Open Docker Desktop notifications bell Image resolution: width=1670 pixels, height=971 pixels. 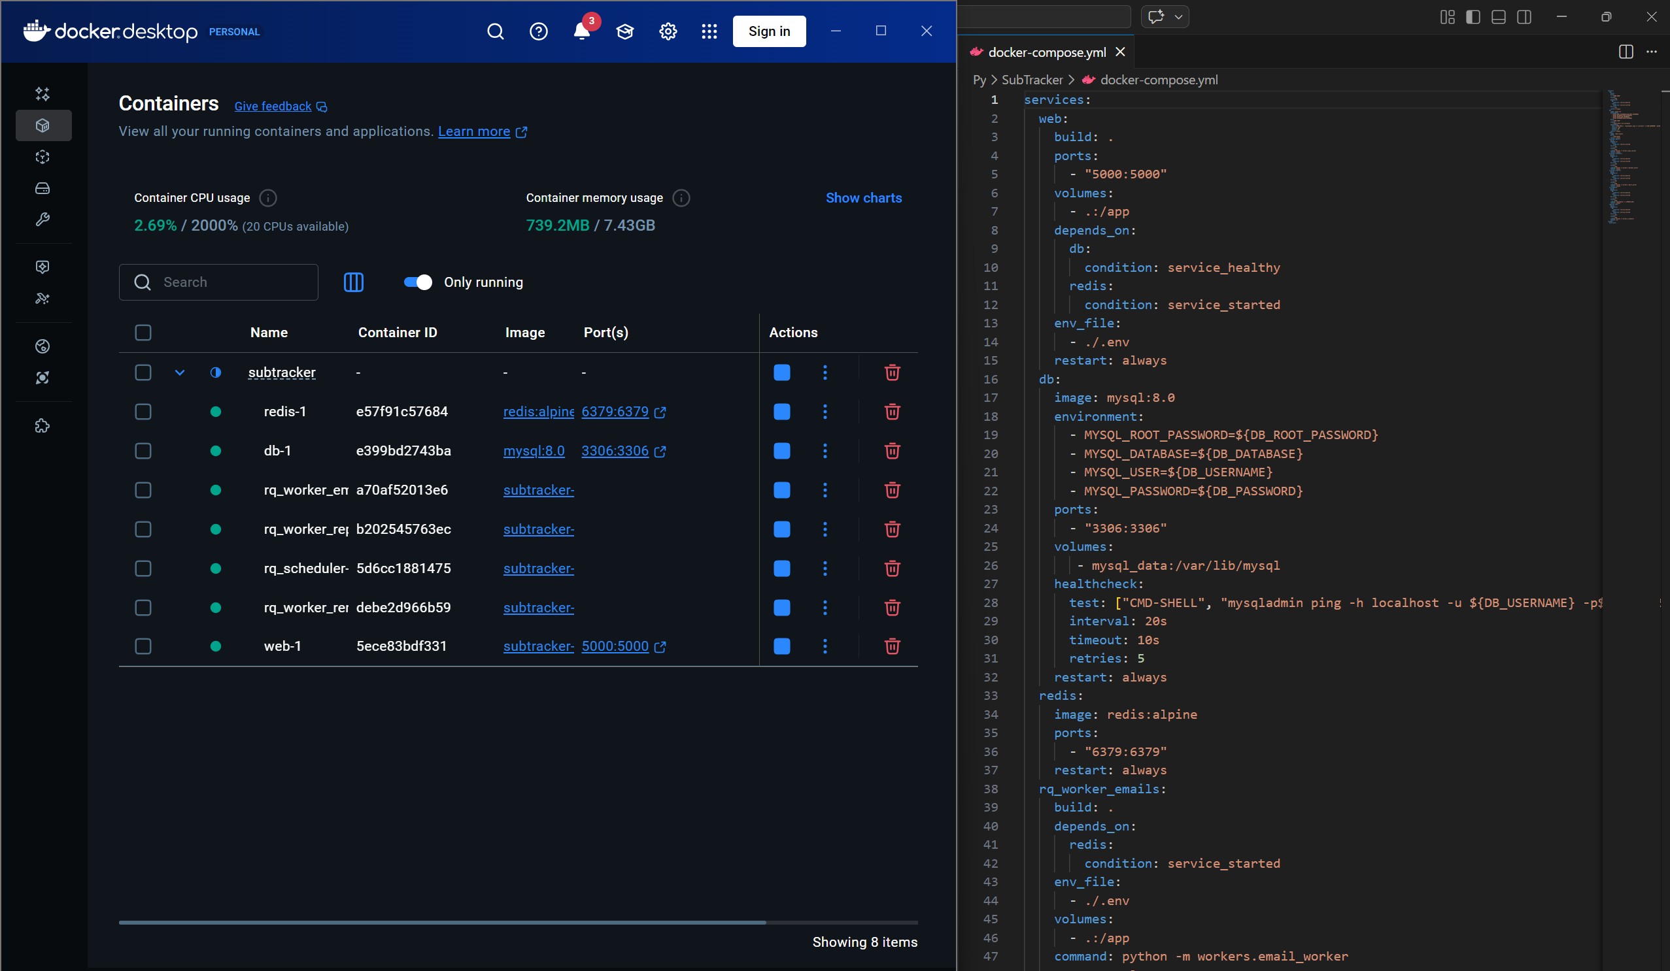point(581,31)
